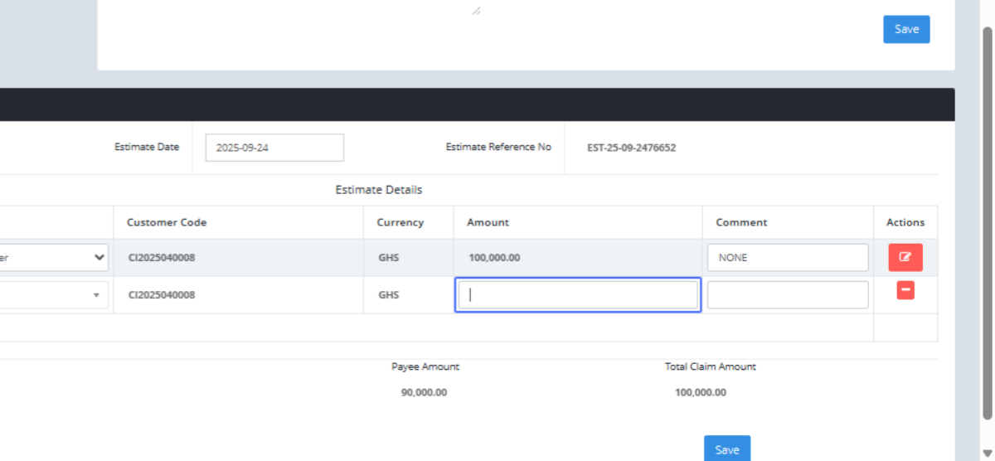Click the empty Comment field in second row
This screenshot has height=461, width=995.
787,295
